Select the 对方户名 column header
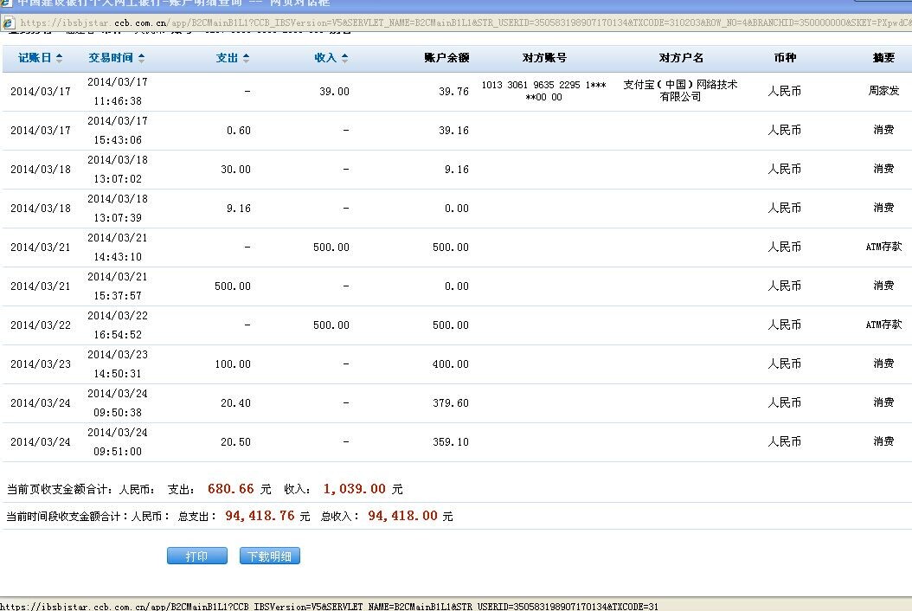This screenshot has height=611, width=912. coord(681,58)
